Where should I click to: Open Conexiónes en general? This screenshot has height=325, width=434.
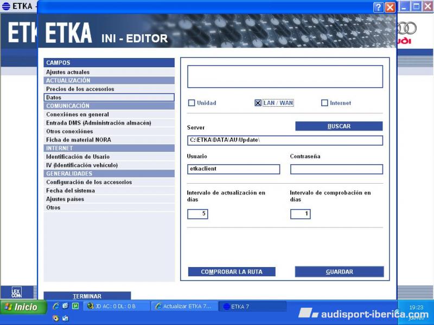pos(109,114)
